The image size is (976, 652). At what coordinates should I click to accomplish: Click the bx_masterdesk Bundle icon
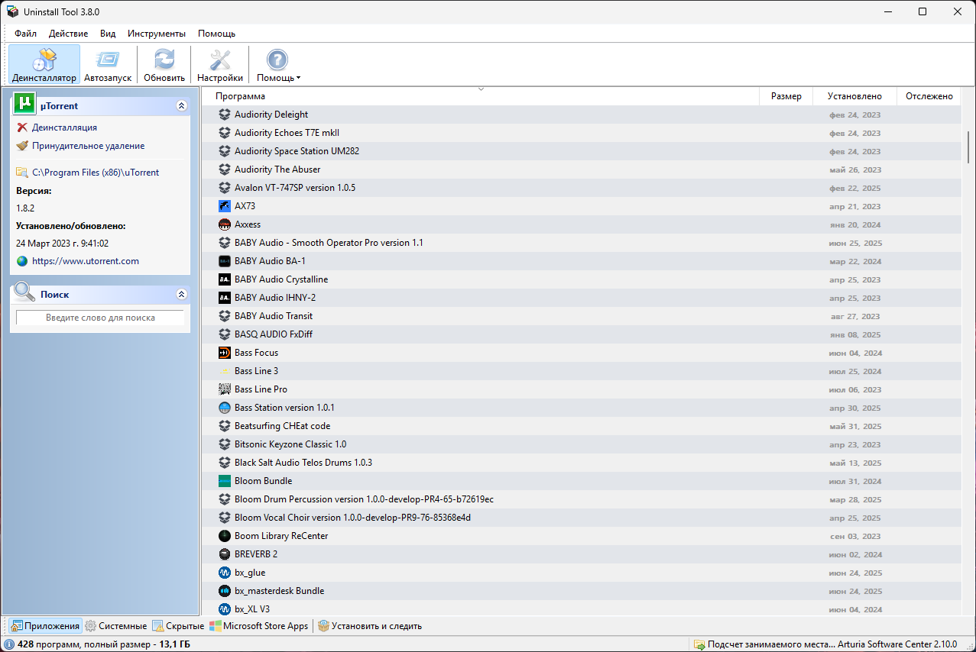click(225, 591)
